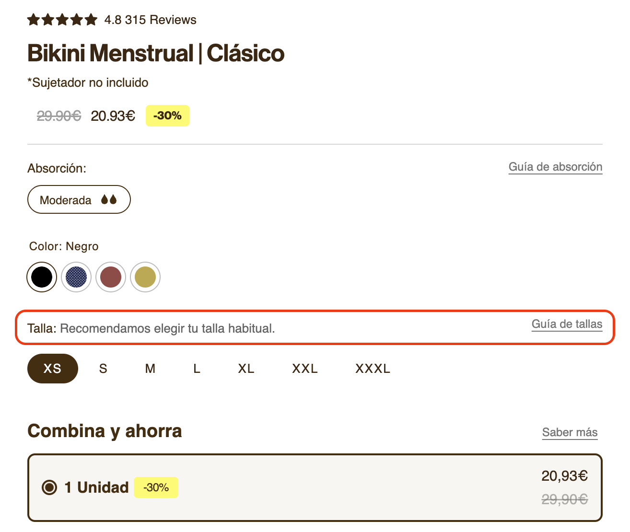Open the 315 Reviews link
Screen dimensions: 630x532
click(x=161, y=20)
